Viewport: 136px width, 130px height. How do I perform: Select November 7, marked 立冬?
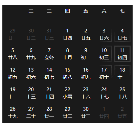coord(49,54)
